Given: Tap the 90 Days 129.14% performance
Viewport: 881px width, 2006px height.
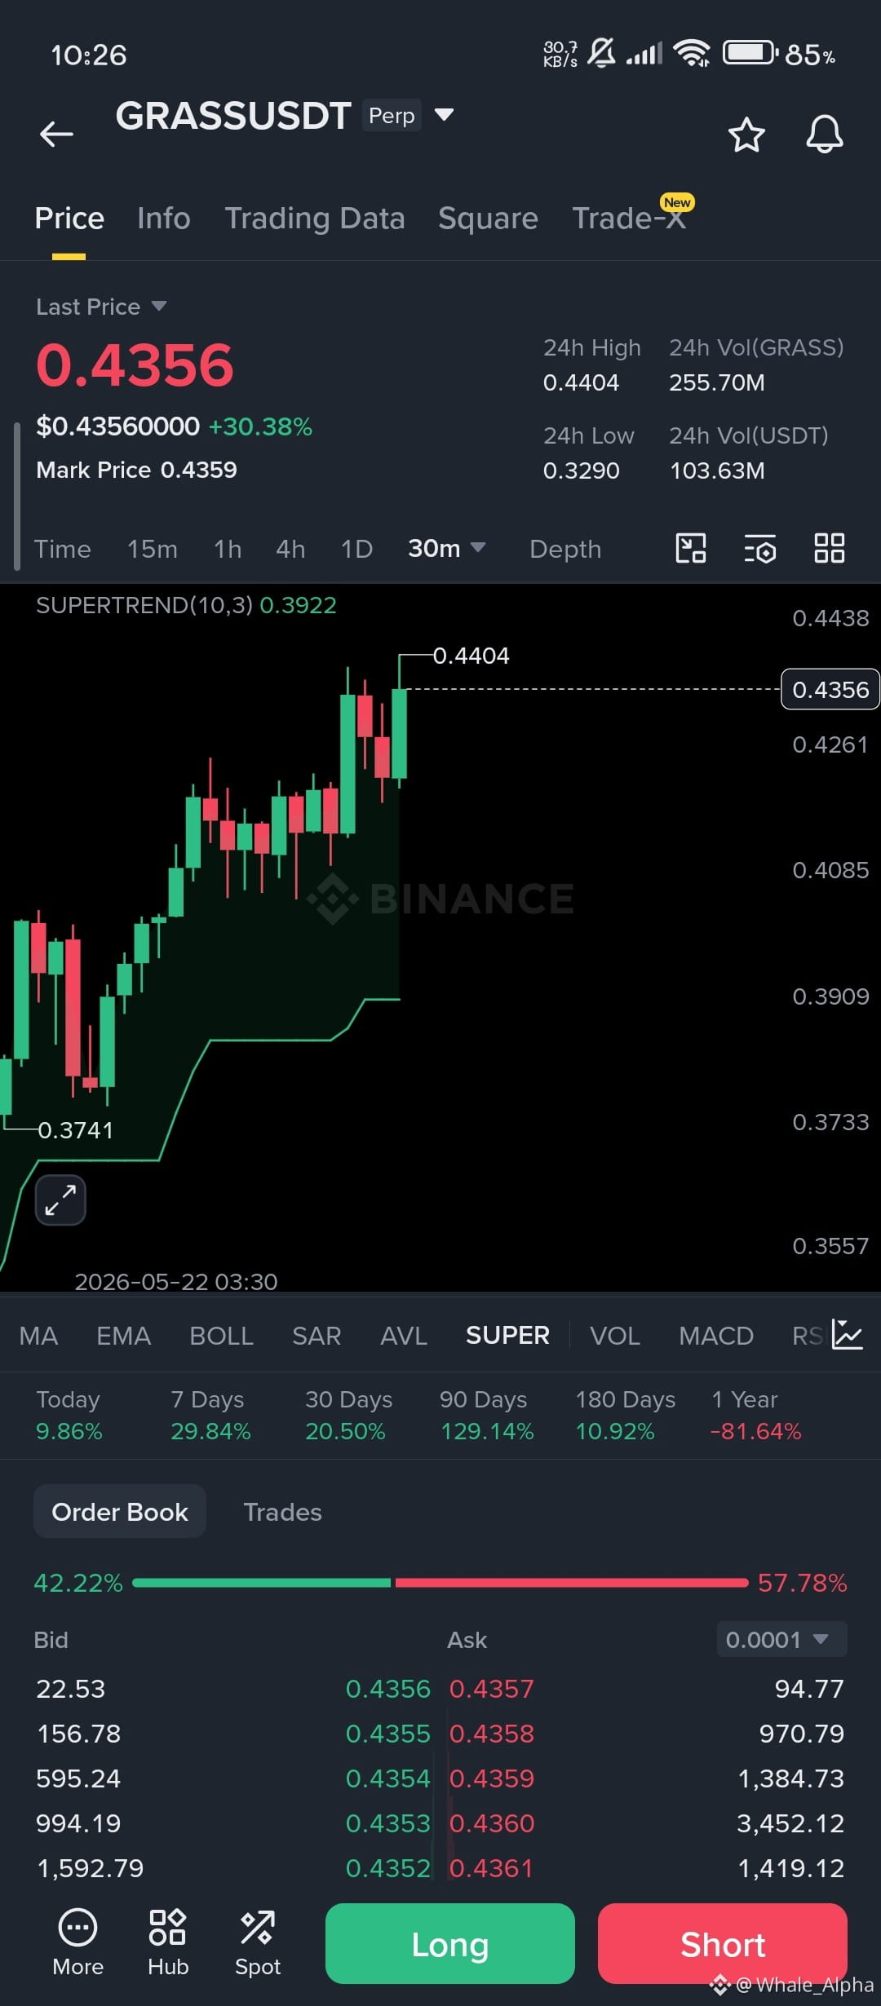Looking at the screenshot, I should tap(487, 1415).
